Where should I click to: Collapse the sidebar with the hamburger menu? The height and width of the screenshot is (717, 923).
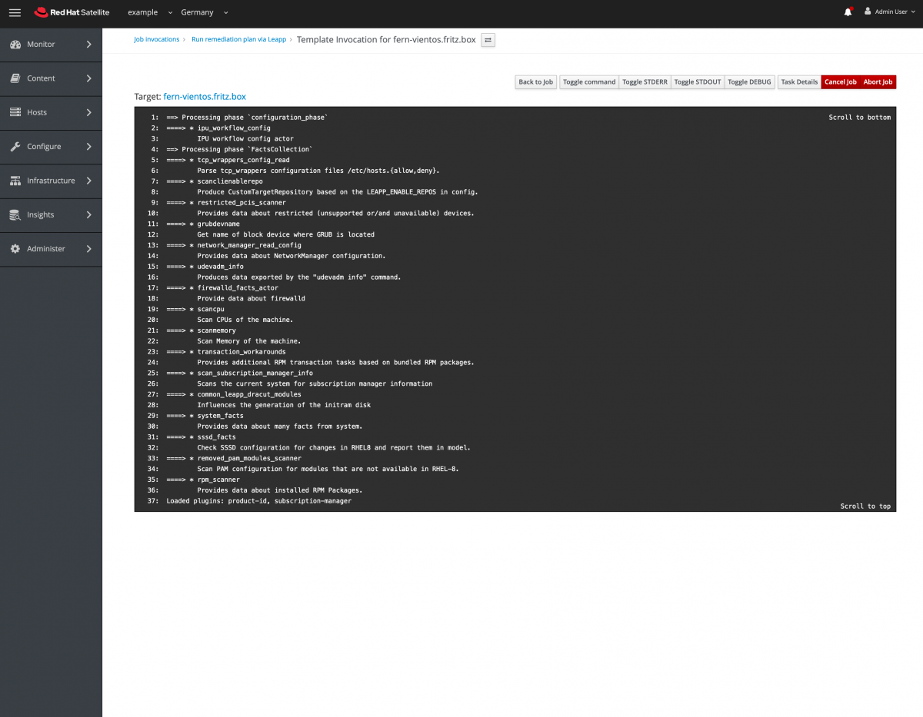pos(14,12)
